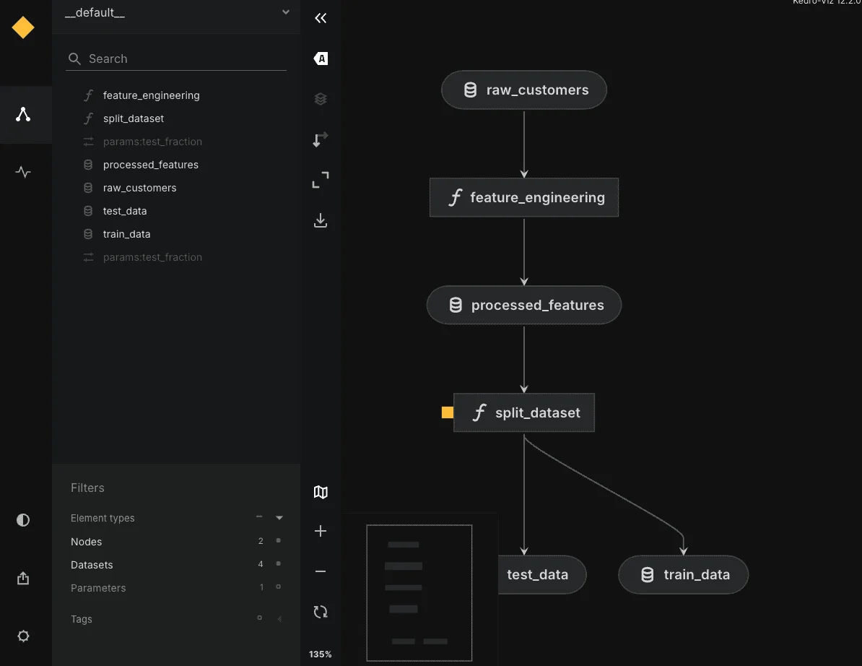862x666 pixels.
Task: Zoom in using the plus control
Action: (321, 531)
